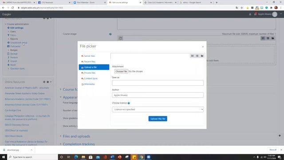Open Cambridge Core link
Screen dimensions: 284x160
tap(13, 110)
